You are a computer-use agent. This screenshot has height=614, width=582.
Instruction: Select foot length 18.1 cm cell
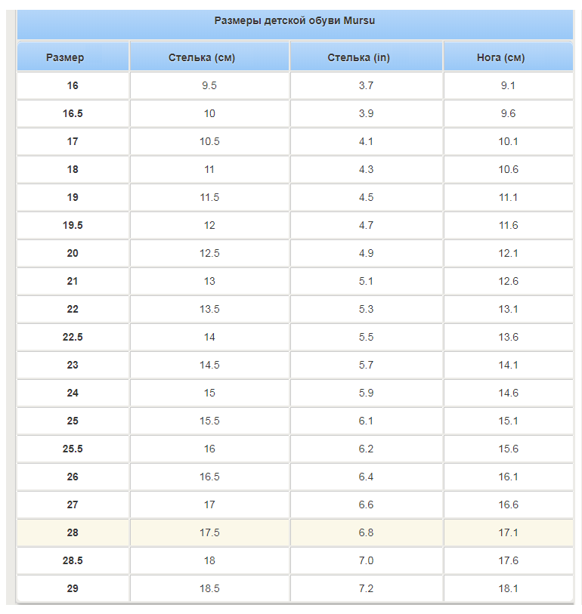pyautogui.click(x=508, y=588)
